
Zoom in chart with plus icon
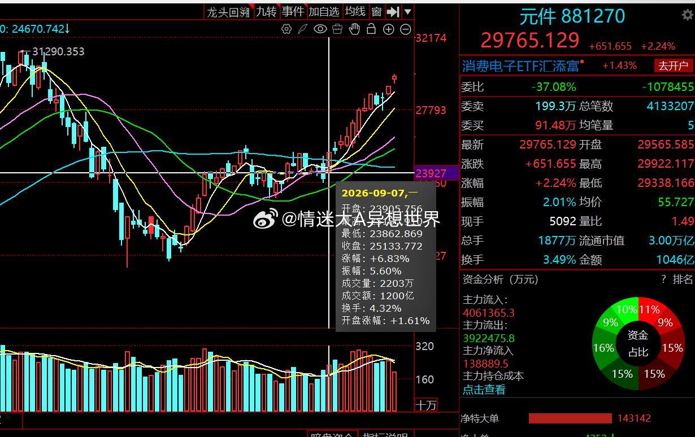[x=389, y=29]
